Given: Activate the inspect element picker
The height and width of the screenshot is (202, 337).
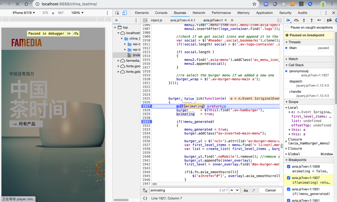Looking at the screenshot, I should 117,13.
